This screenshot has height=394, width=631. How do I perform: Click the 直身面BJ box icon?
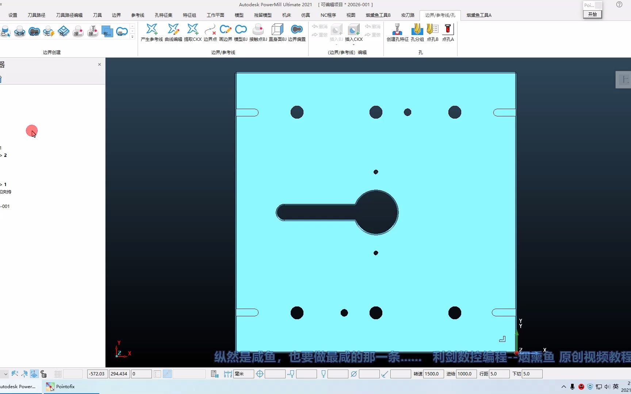(x=277, y=32)
